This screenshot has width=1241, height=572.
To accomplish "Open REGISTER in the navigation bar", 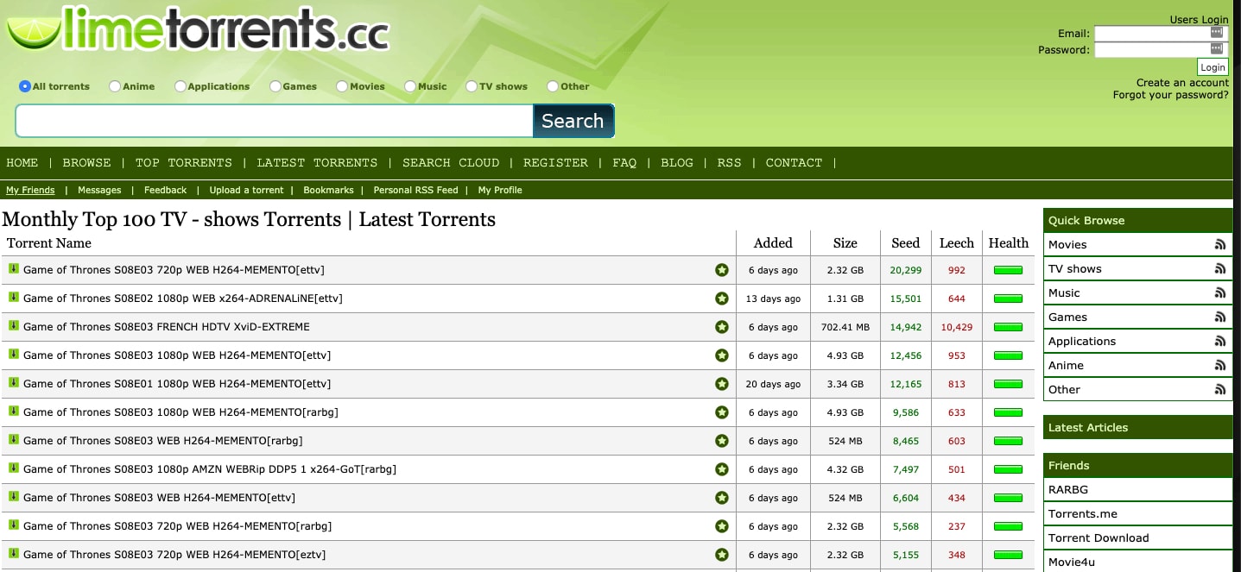I will click(x=555, y=162).
